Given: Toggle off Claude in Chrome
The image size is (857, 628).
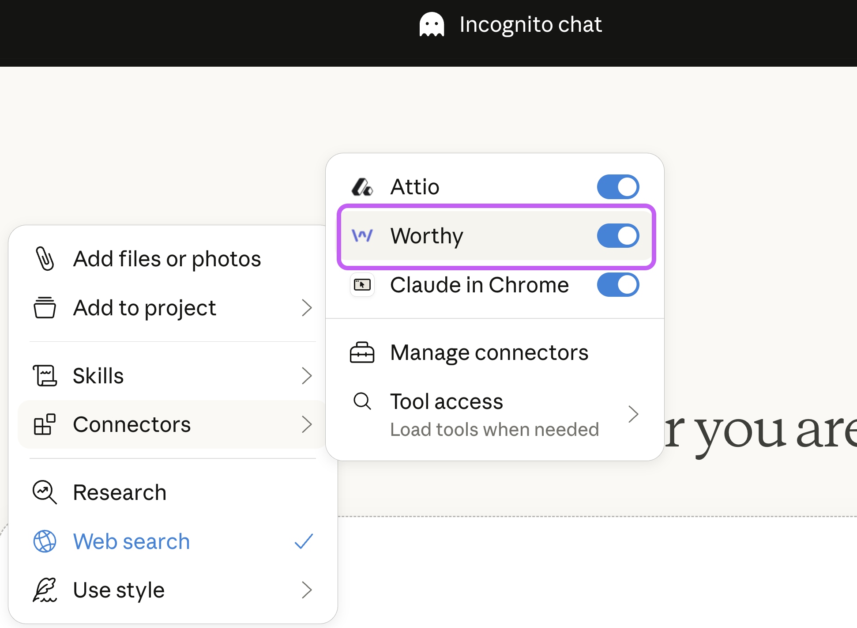Looking at the screenshot, I should click(x=618, y=285).
